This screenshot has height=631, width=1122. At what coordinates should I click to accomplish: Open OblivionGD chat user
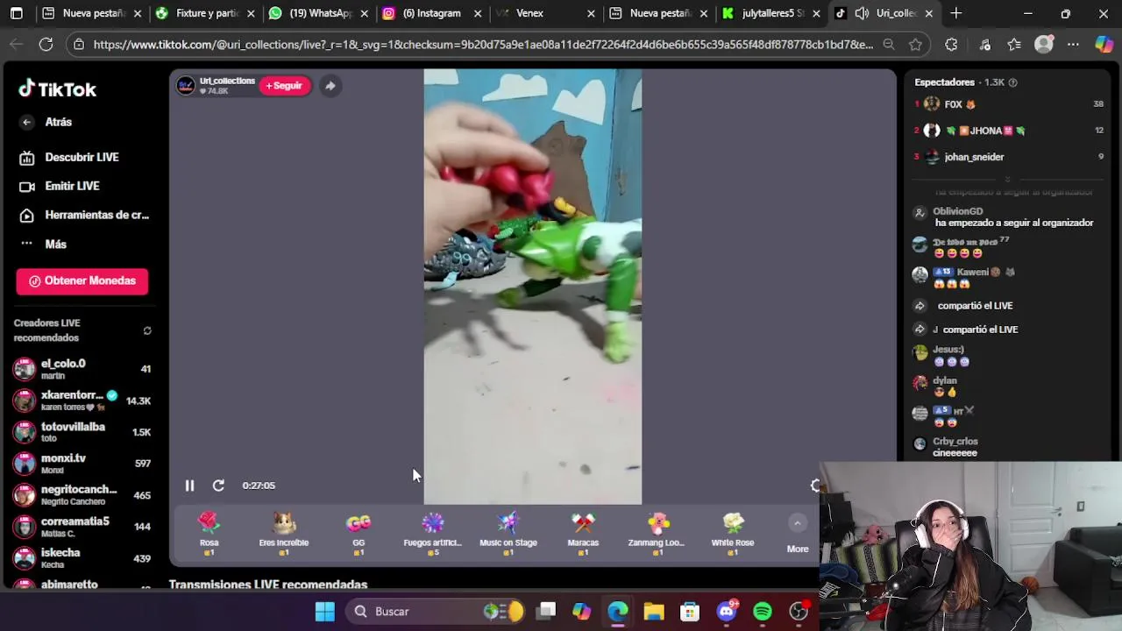click(x=957, y=211)
